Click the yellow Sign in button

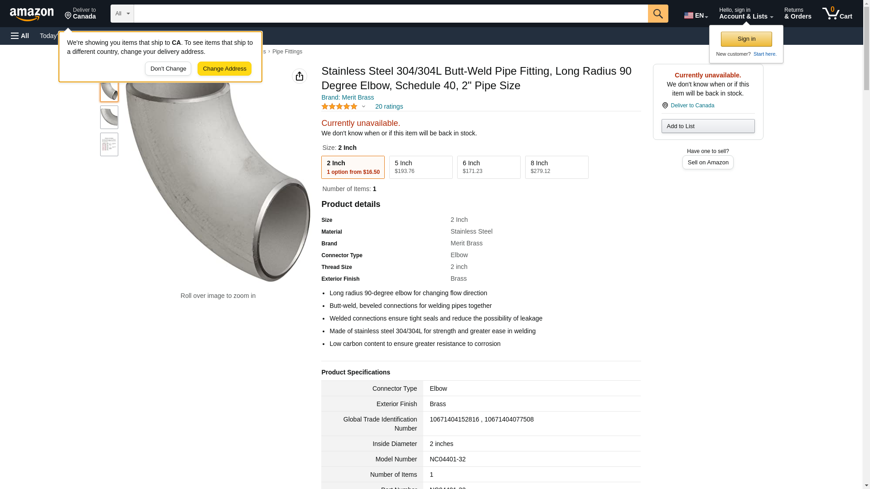point(746,39)
